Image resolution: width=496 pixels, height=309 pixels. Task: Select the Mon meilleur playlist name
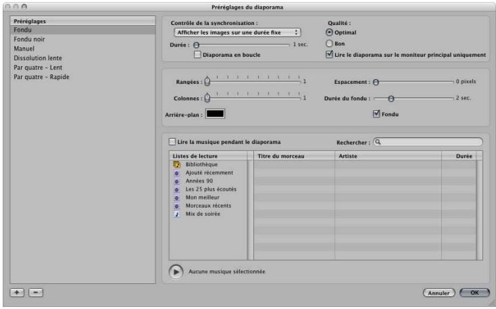pyautogui.click(x=203, y=197)
